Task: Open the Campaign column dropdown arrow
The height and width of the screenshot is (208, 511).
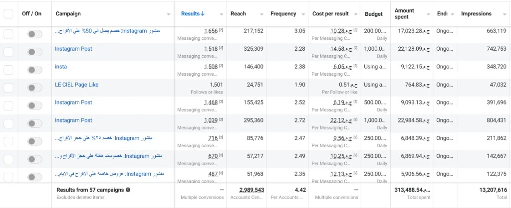Action: [169, 14]
